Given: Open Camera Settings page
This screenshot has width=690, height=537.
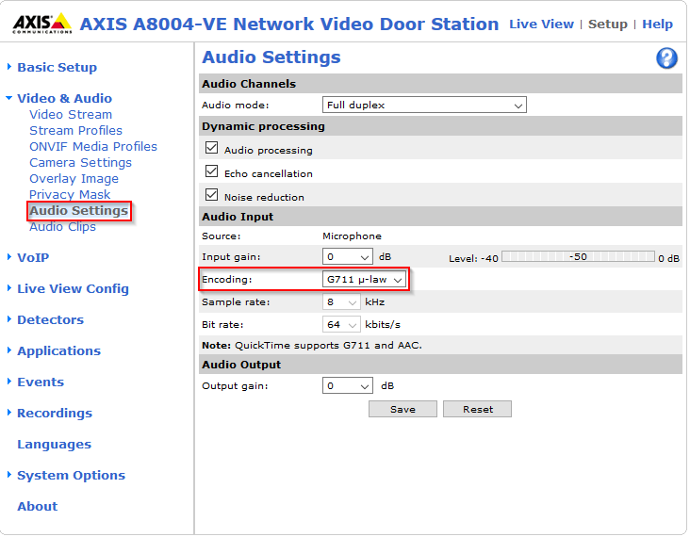Looking at the screenshot, I should (x=80, y=163).
